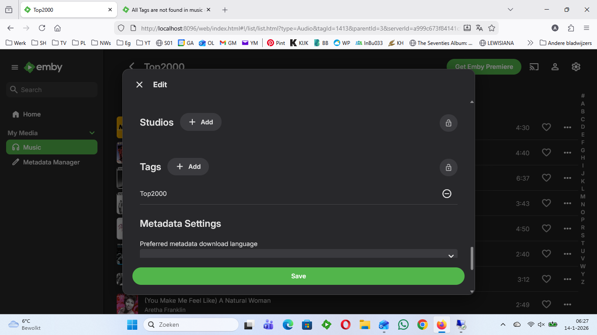Viewport: 597px width, 335px height.
Task: Open more options for the 4:30 song
Action: click(567, 127)
